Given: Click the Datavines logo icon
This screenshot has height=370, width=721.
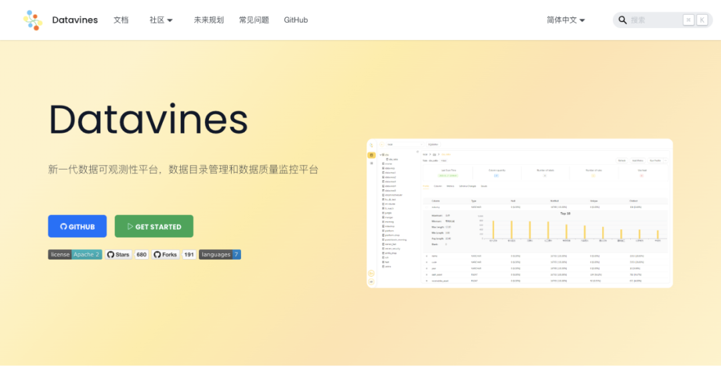Looking at the screenshot, I should click(x=33, y=20).
